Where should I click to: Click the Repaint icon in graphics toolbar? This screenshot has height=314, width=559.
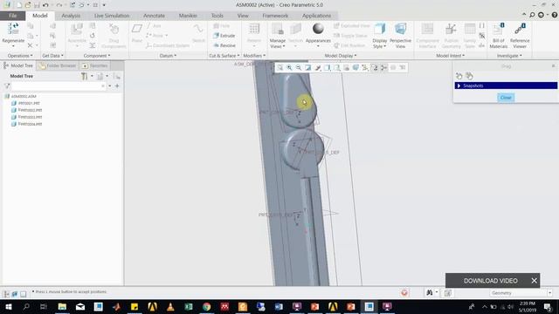(x=308, y=68)
